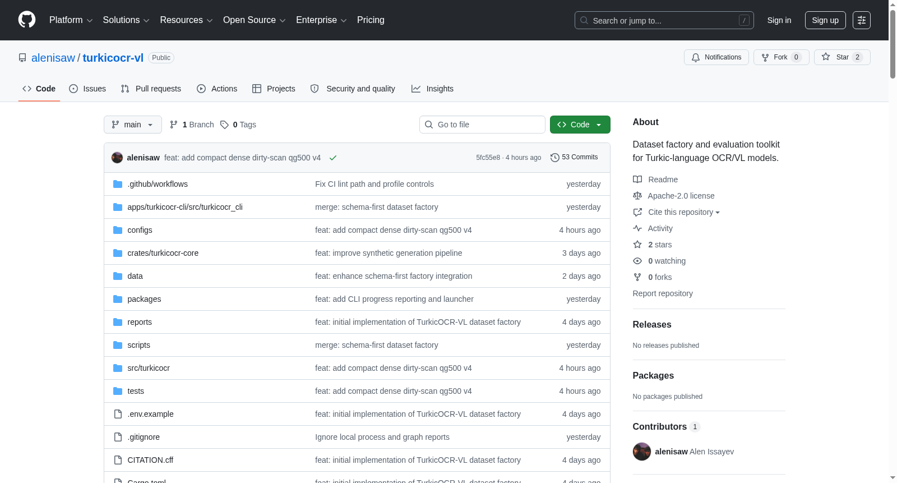This screenshot has width=897, height=483.
Task: Click folder icon next to data
Action: pos(118,276)
